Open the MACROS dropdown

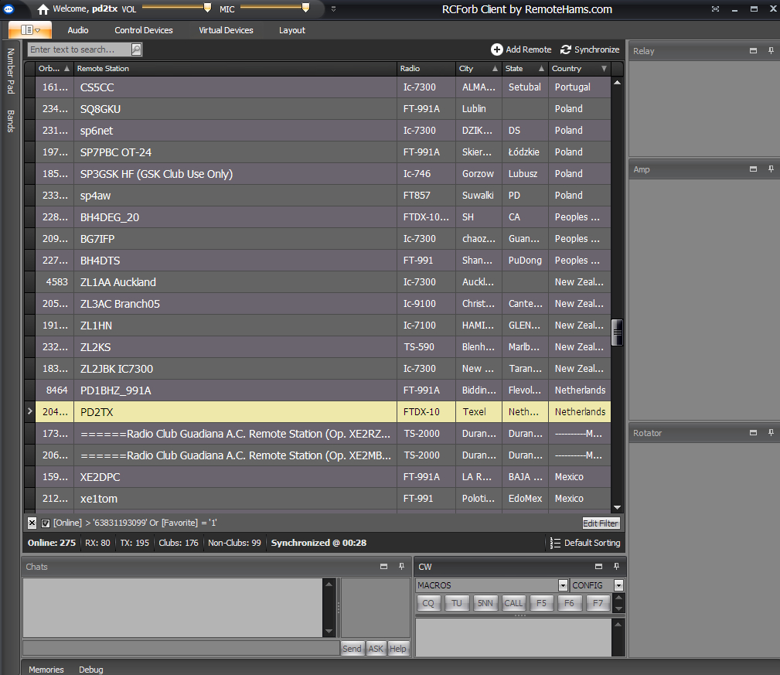tap(563, 585)
